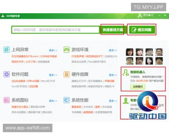Open the 玩游戏太卡 link
The height and width of the screenshot is (135, 169).
tap(111, 56)
